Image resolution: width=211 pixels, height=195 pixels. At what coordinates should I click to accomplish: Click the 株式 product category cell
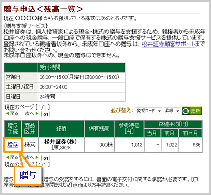[30, 145]
